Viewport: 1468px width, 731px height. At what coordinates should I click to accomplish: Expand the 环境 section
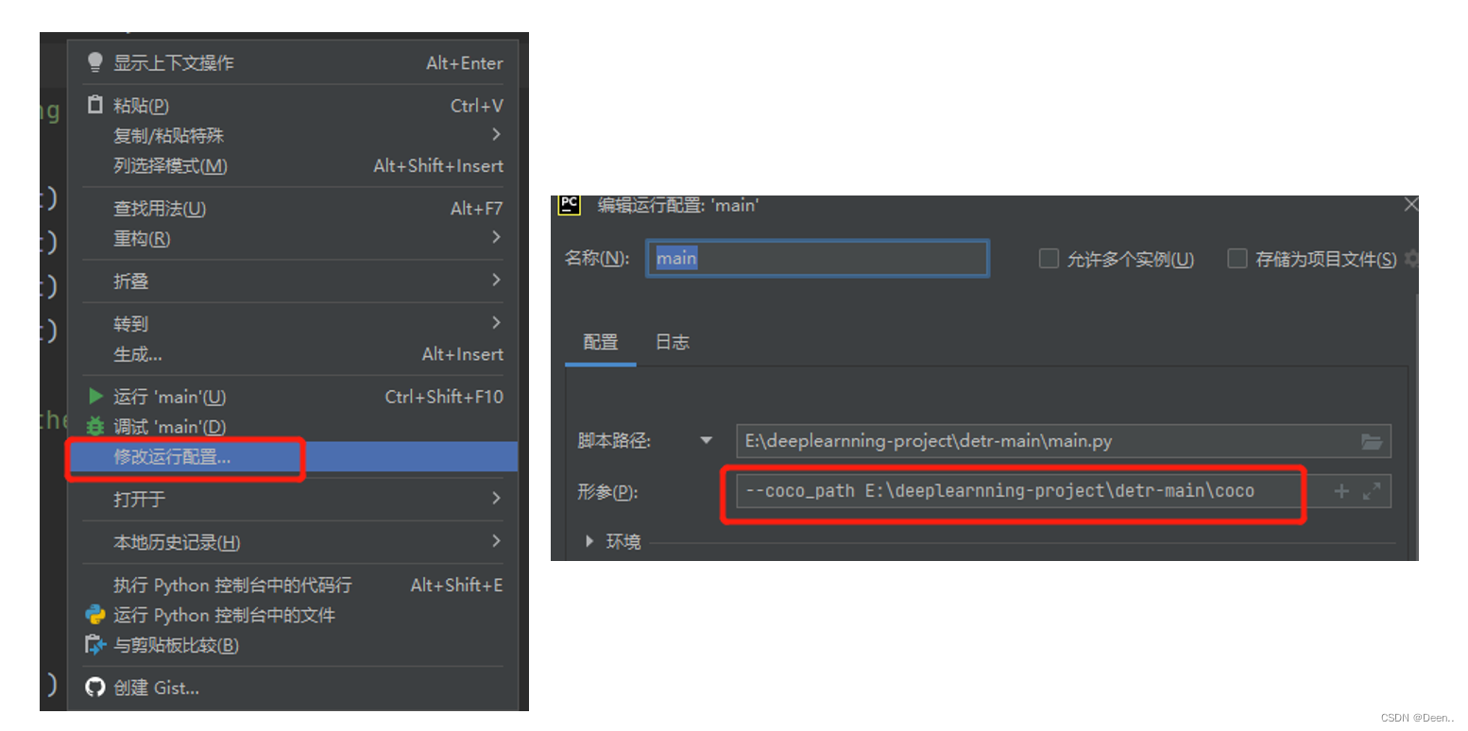tap(589, 541)
